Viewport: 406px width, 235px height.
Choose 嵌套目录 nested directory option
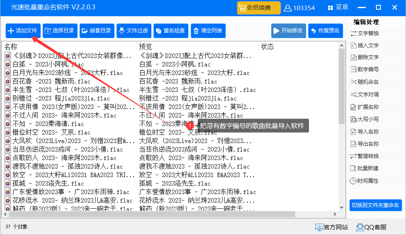pyautogui.click(x=97, y=31)
